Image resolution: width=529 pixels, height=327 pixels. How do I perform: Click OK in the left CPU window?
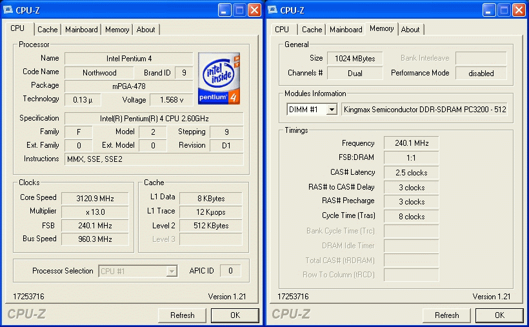[x=235, y=315]
